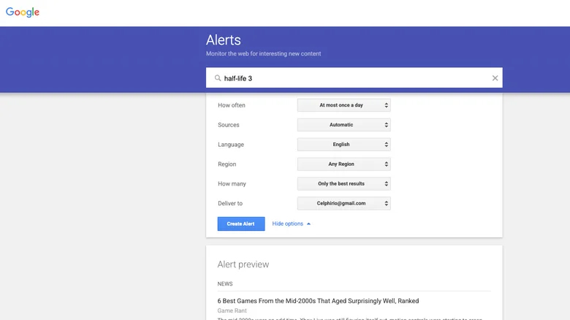Open the Any Region dropdown
570x320 pixels.
343,164
